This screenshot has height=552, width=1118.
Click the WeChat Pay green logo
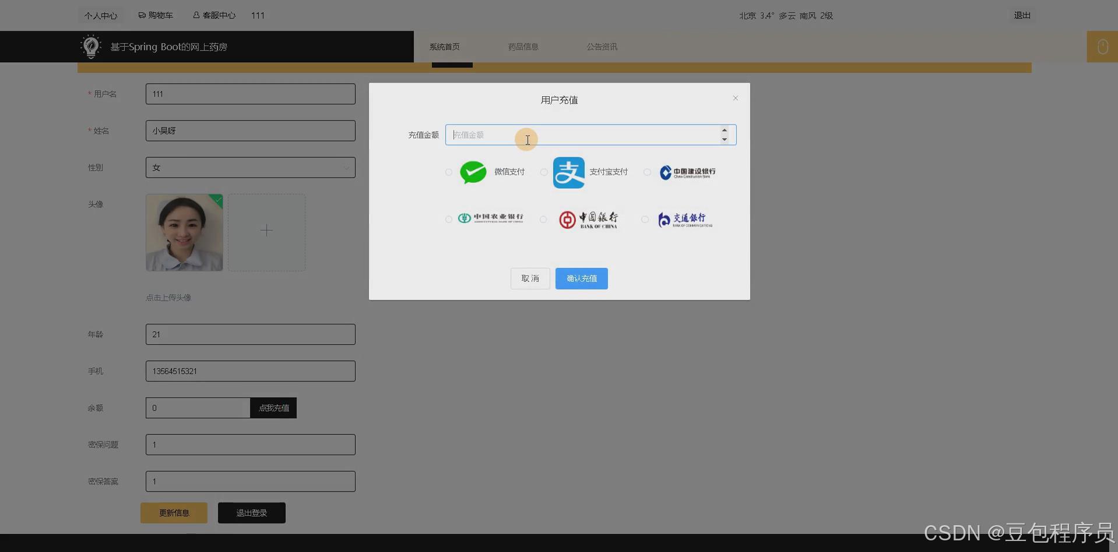473,172
